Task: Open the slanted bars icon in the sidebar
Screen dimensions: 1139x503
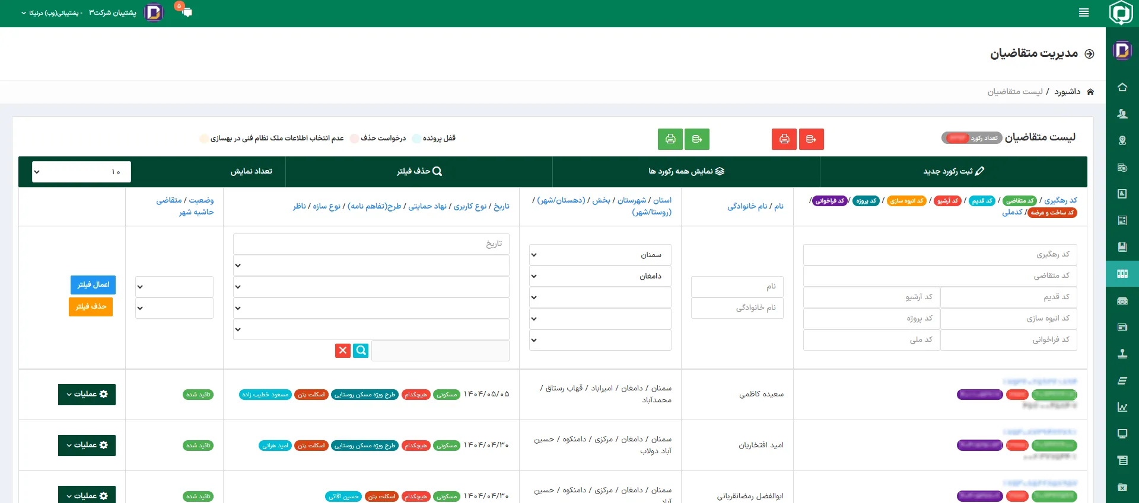Action: point(1122,380)
